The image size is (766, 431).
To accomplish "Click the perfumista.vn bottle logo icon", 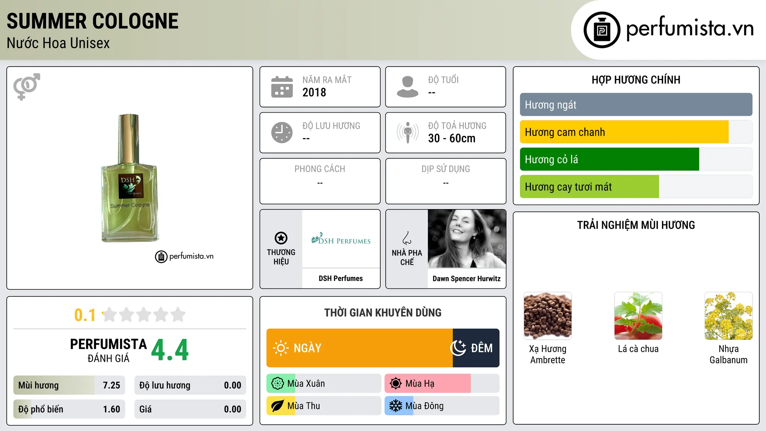I will [x=602, y=30].
